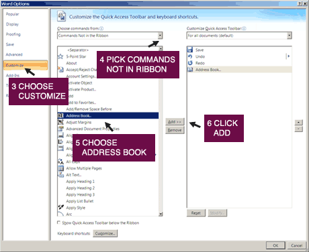Click the 5-Point Star icon in commands list
Image resolution: width=309 pixels, height=252 pixels.
click(60, 56)
